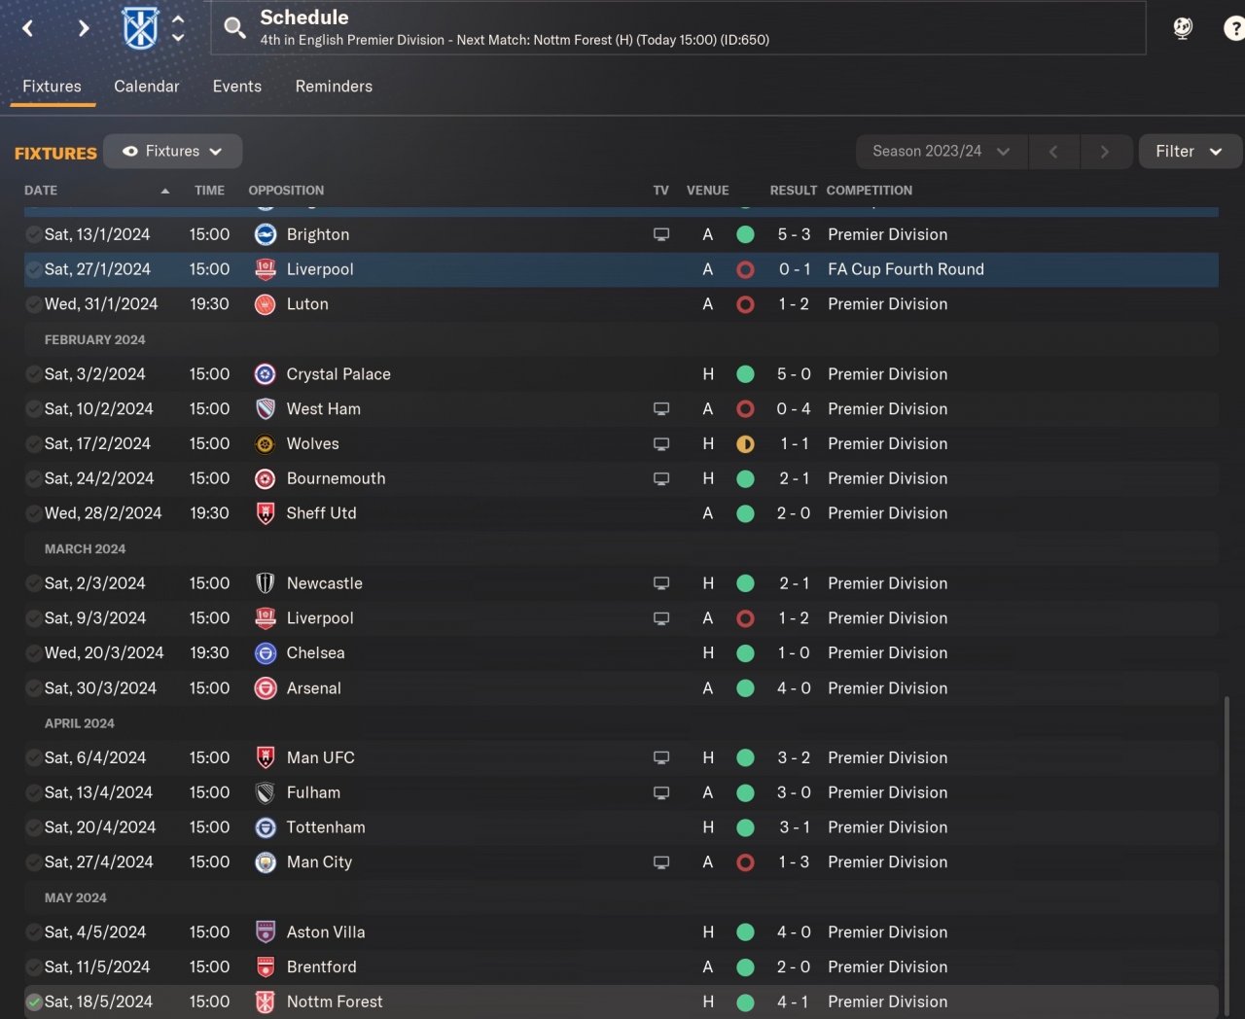Click the back navigation arrow
Image resolution: width=1245 pixels, height=1019 pixels.
coord(28,28)
